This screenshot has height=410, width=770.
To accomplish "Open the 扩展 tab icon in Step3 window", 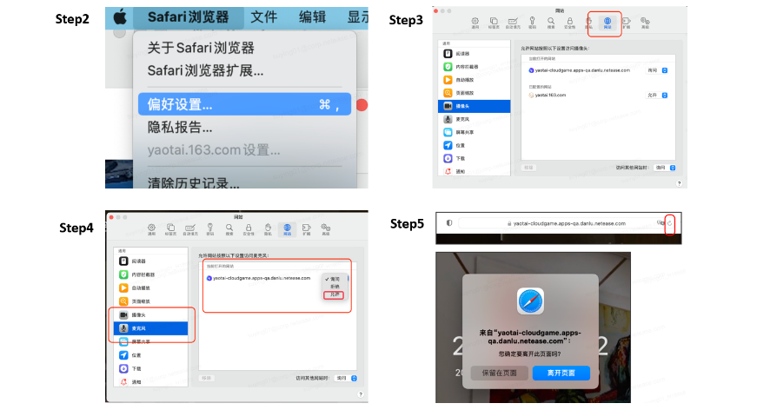I will point(626,23).
